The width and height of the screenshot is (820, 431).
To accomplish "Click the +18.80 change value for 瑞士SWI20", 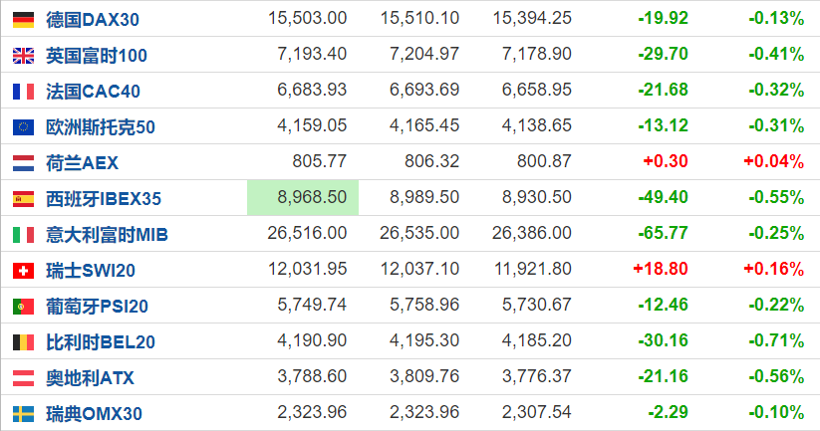I will tap(661, 269).
